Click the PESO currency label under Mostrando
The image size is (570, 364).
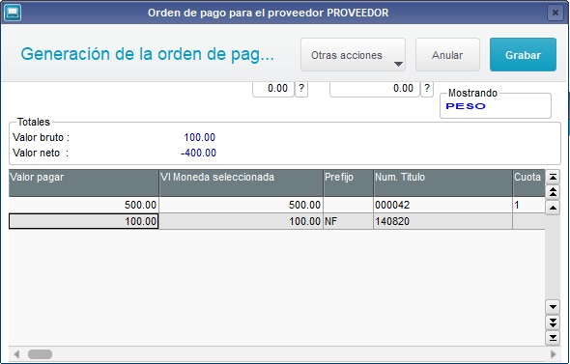coord(466,106)
